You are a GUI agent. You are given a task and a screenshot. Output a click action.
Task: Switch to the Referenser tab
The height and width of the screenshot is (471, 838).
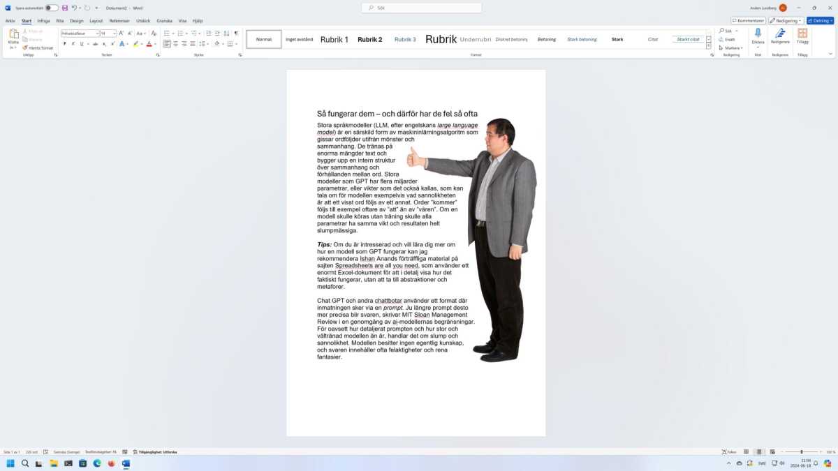[119, 21]
